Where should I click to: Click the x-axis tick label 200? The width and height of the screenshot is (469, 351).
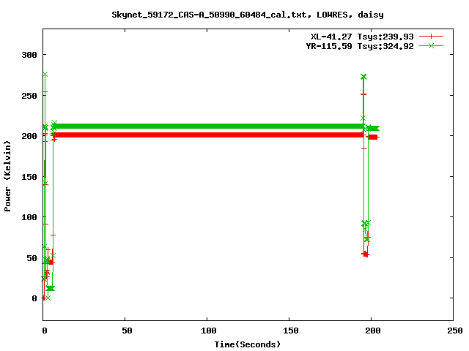pyautogui.click(x=373, y=331)
